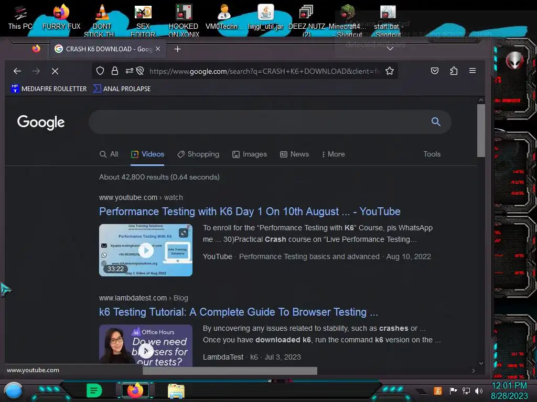537x402 pixels.
Task: Click the www.youtube.com › watch breadcrumb
Action: click(x=141, y=197)
